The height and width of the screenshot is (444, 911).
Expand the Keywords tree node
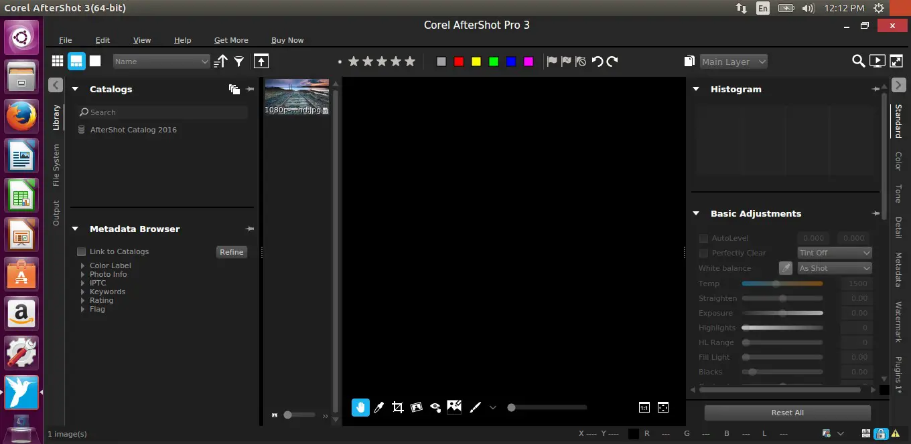[x=82, y=292]
